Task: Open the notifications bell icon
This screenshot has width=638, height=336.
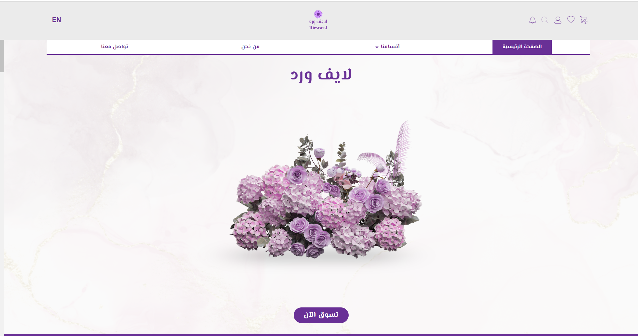Action: pos(532,20)
